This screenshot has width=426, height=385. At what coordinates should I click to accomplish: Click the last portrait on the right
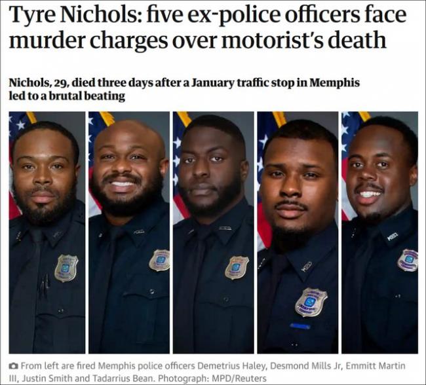[380, 232]
